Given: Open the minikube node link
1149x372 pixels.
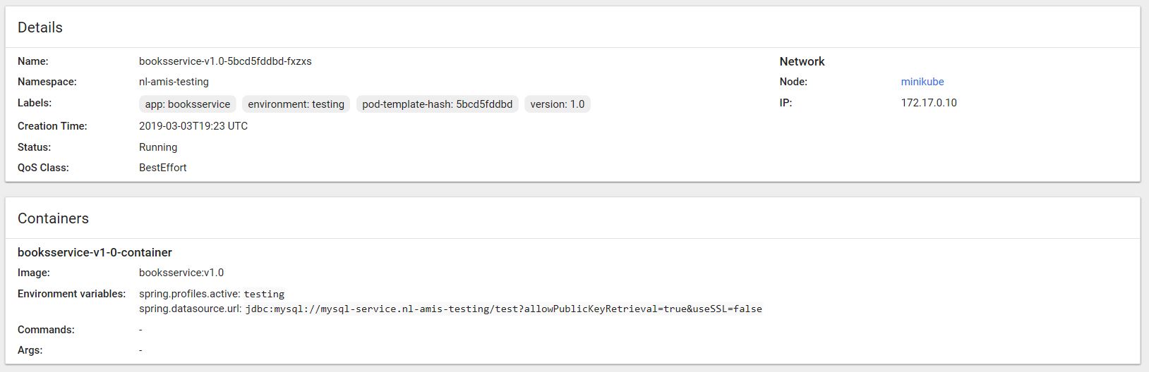Looking at the screenshot, I should (x=922, y=82).
